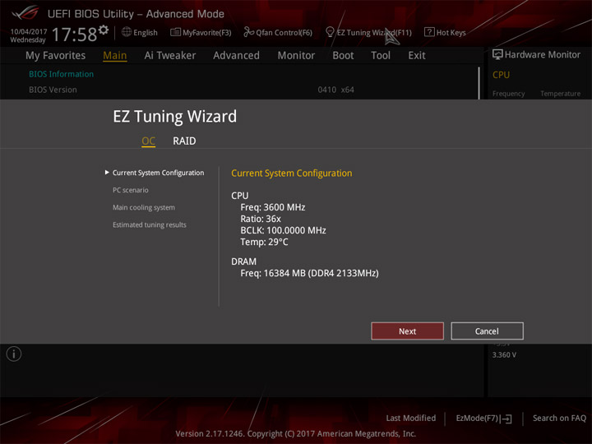Screen dimensions: 592x444
Task: Switch to the RAID tab
Action: point(184,141)
